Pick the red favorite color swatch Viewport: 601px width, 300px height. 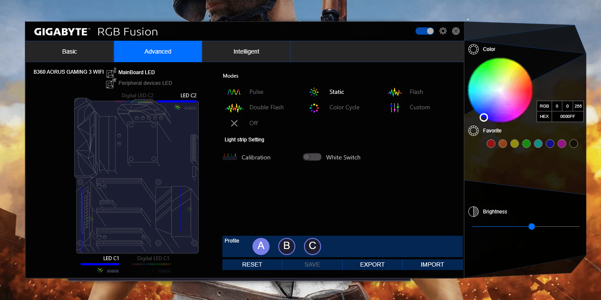491,144
